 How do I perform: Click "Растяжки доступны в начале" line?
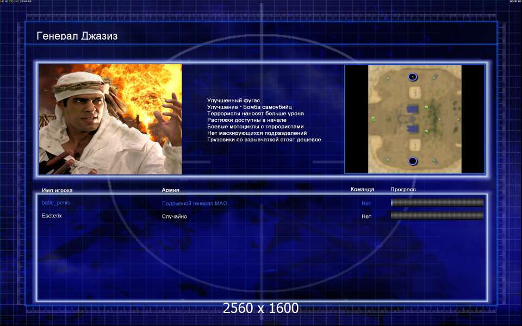[247, 120]
